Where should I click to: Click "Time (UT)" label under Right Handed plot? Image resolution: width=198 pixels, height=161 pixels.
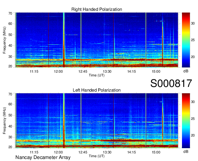click(x=97, y=75)
